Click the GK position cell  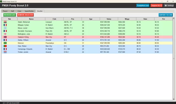coord(65,43)
